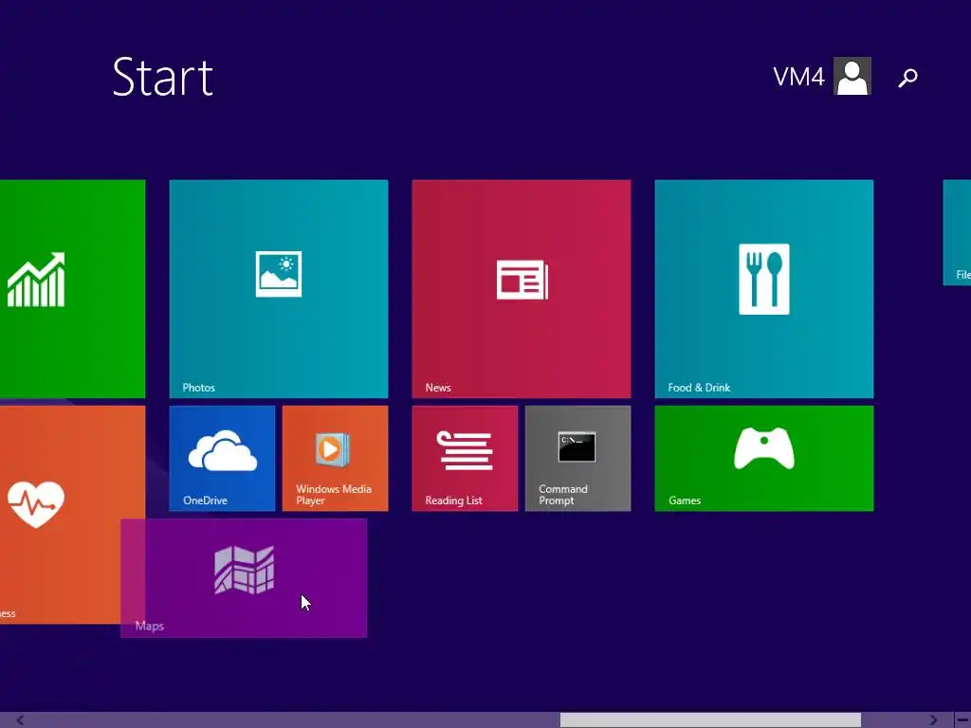Click the horizontal scrollbar thumb
971x728 pixels.
(x=710, y=720)
